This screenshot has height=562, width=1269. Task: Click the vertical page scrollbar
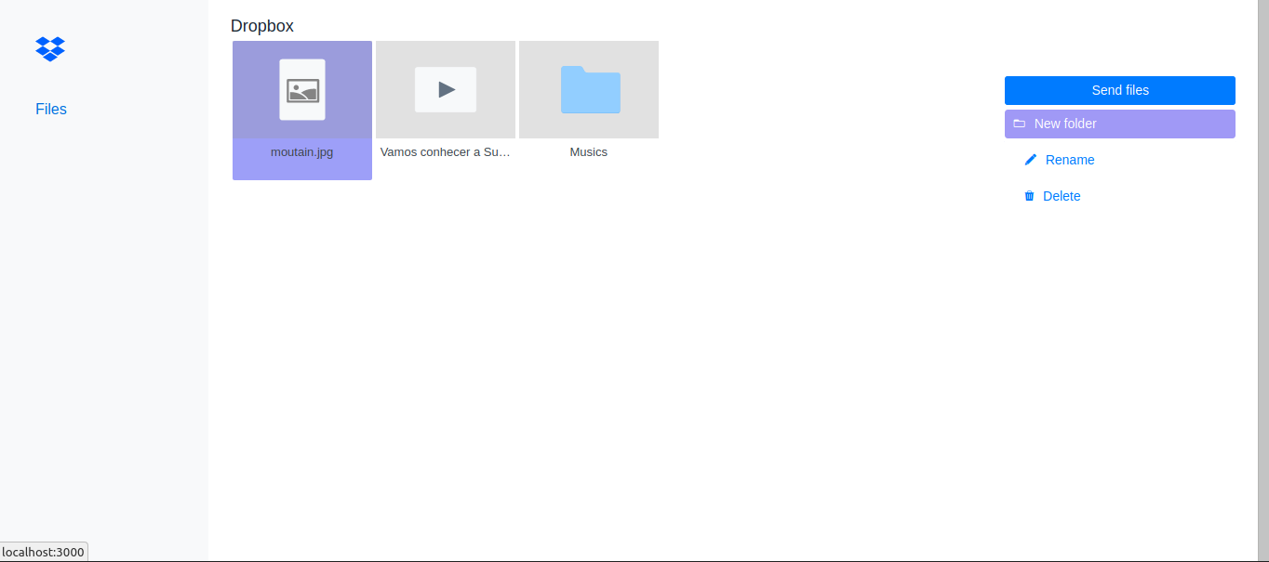point(1263,281)
